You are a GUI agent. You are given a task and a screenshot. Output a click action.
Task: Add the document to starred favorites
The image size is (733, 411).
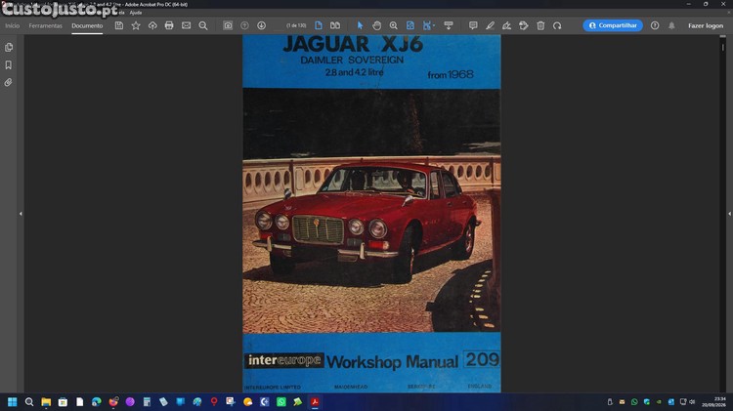click(136, 25)
